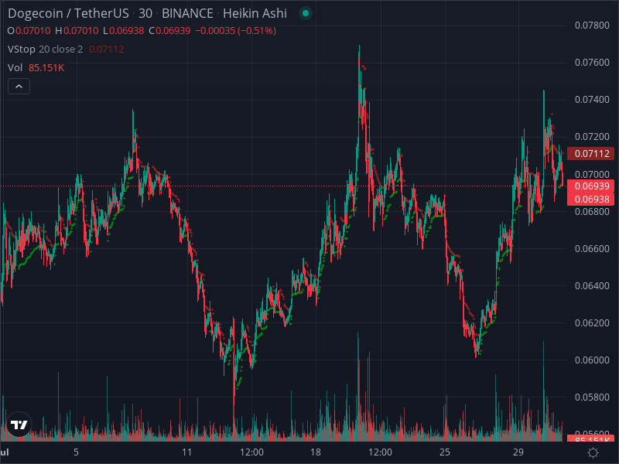The image size is (619, 464).
Task: Click the 0.06939 current price label
Action: pos(590,186)
